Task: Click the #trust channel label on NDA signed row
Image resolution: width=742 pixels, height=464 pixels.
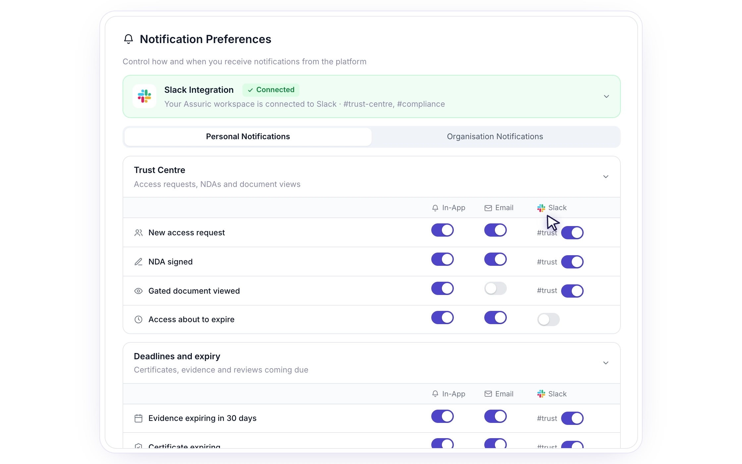Action: click(547, 262)
